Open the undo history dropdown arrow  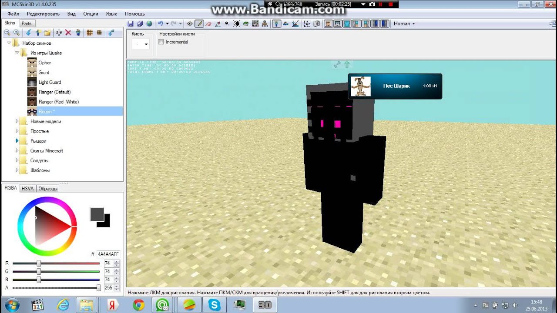(167, 24)
